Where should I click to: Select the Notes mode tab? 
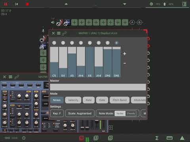click(x=57, y=100)
